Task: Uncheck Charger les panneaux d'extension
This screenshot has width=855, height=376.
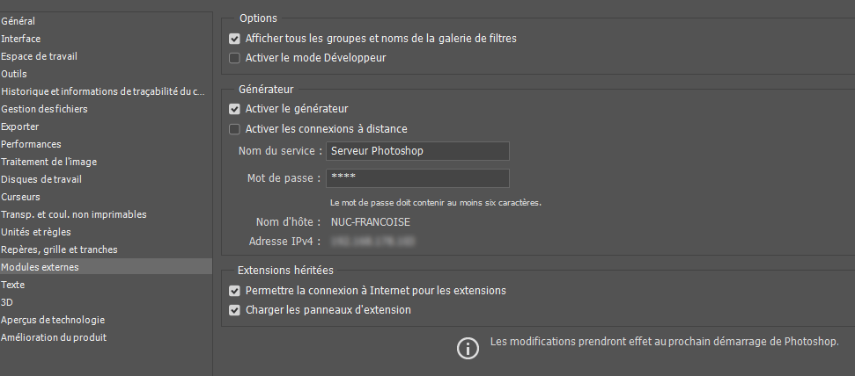Action: pos(234,310)
